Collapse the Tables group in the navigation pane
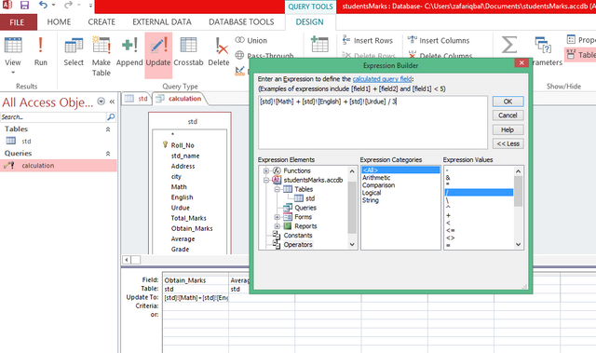Viewport: 596px width, 353px height. [x=108, y=129]
